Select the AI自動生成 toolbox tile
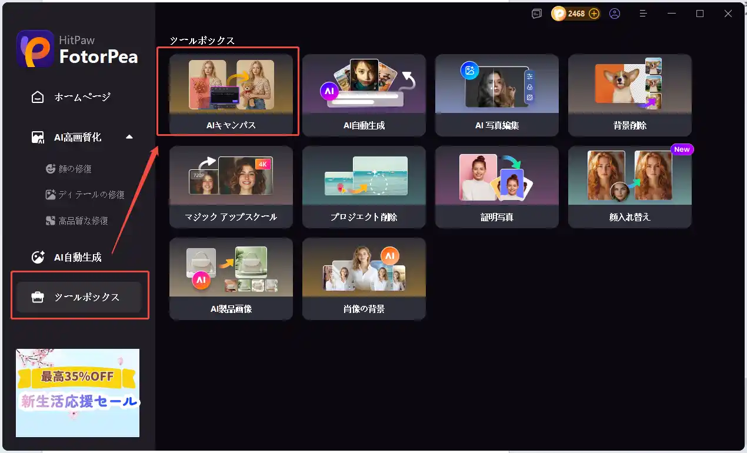The image size is (747, 453). point(364,92)
